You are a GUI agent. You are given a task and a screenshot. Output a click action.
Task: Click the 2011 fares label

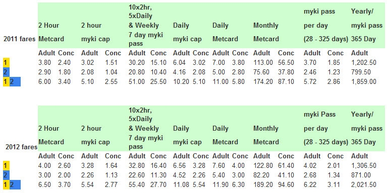pos(19,39)
